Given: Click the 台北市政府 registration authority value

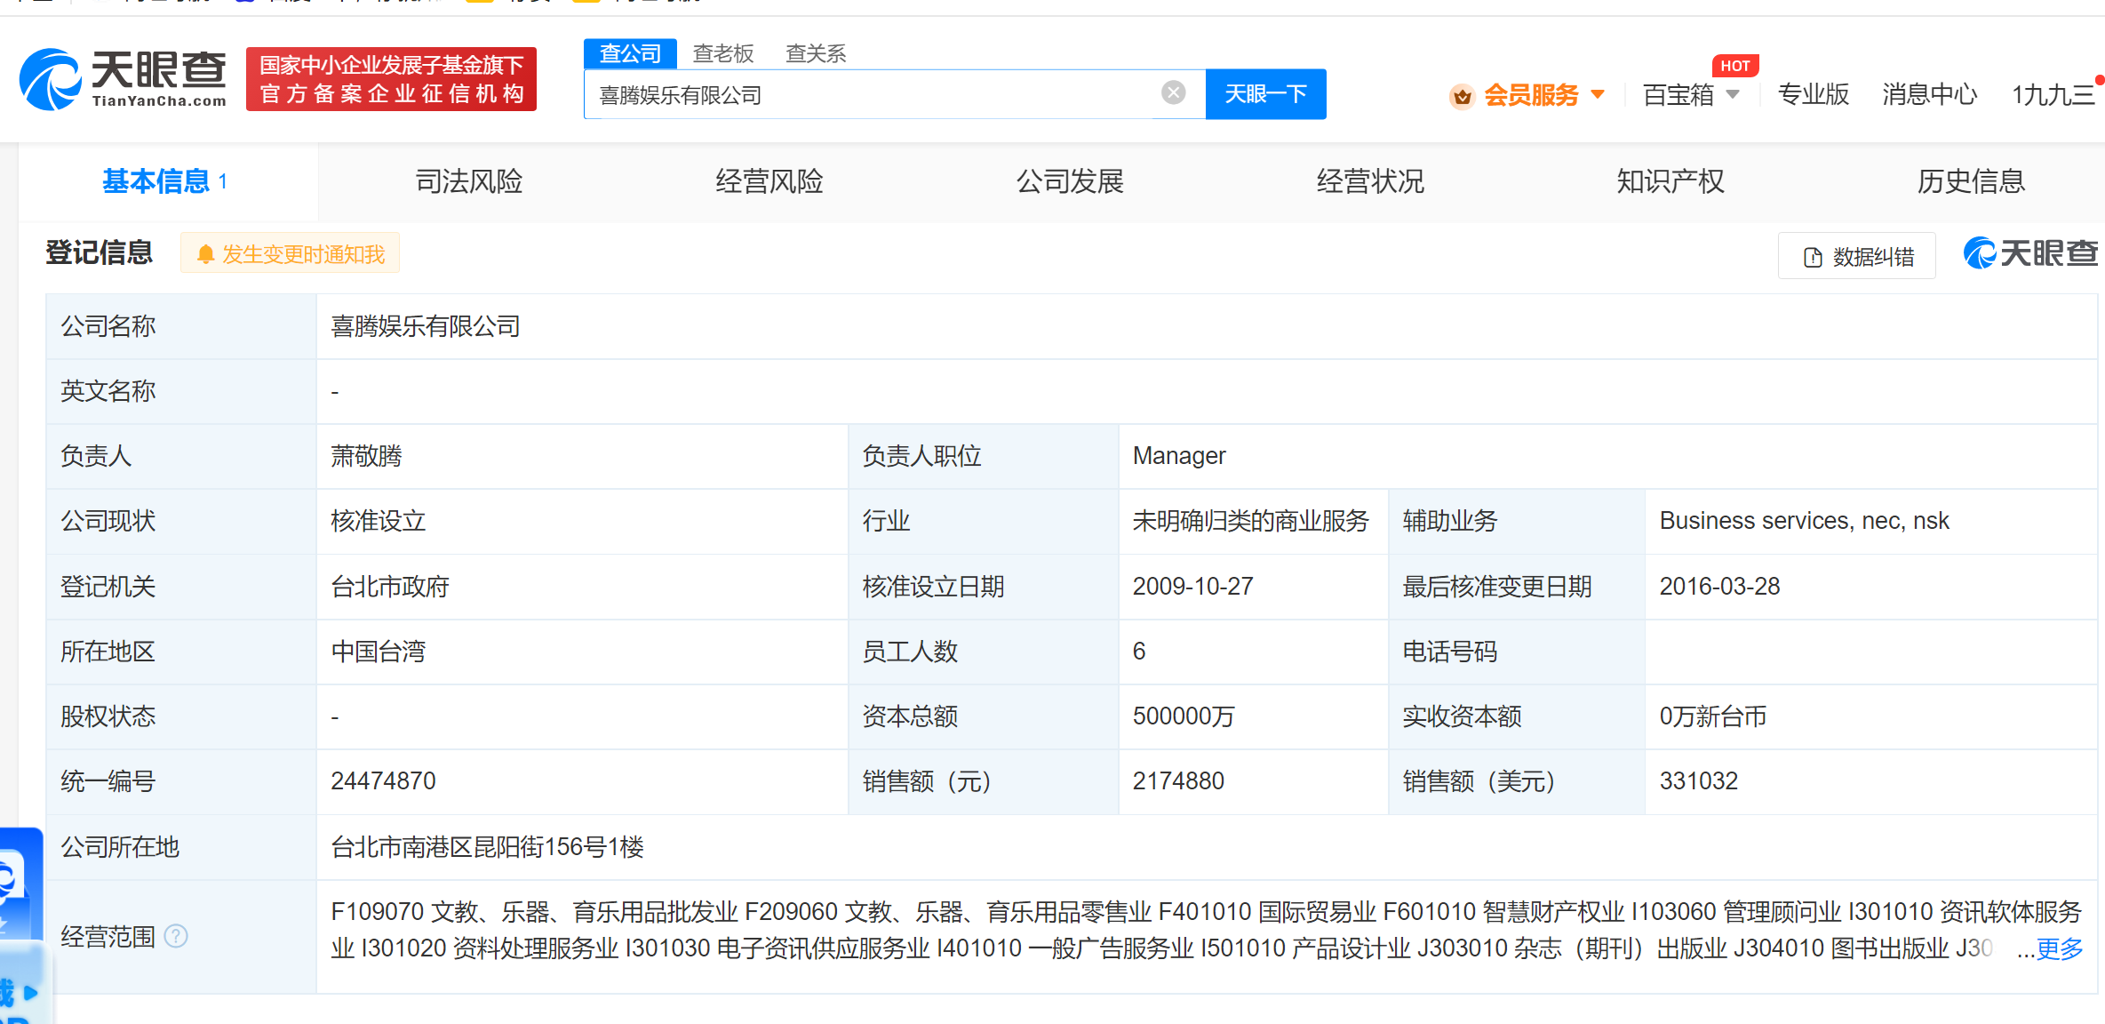Looking at the screenshot, I should [390, 587].
